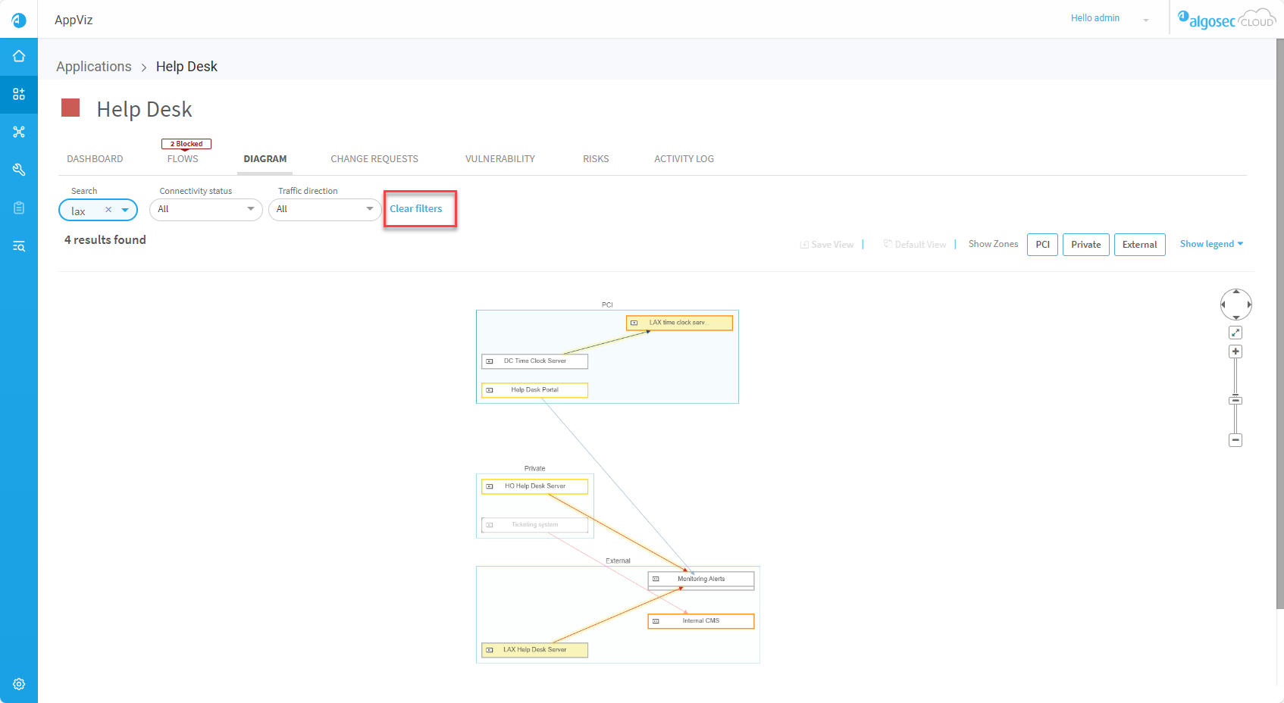Open the Show legend dropdown
The width and height of the screenshot is (1284, 703).
coord(1210,244)
